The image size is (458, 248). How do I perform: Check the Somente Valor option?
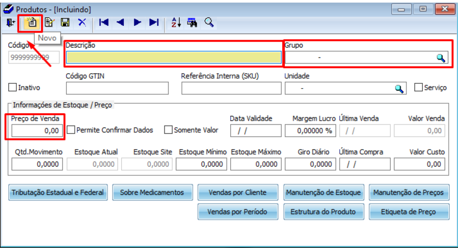168,130
